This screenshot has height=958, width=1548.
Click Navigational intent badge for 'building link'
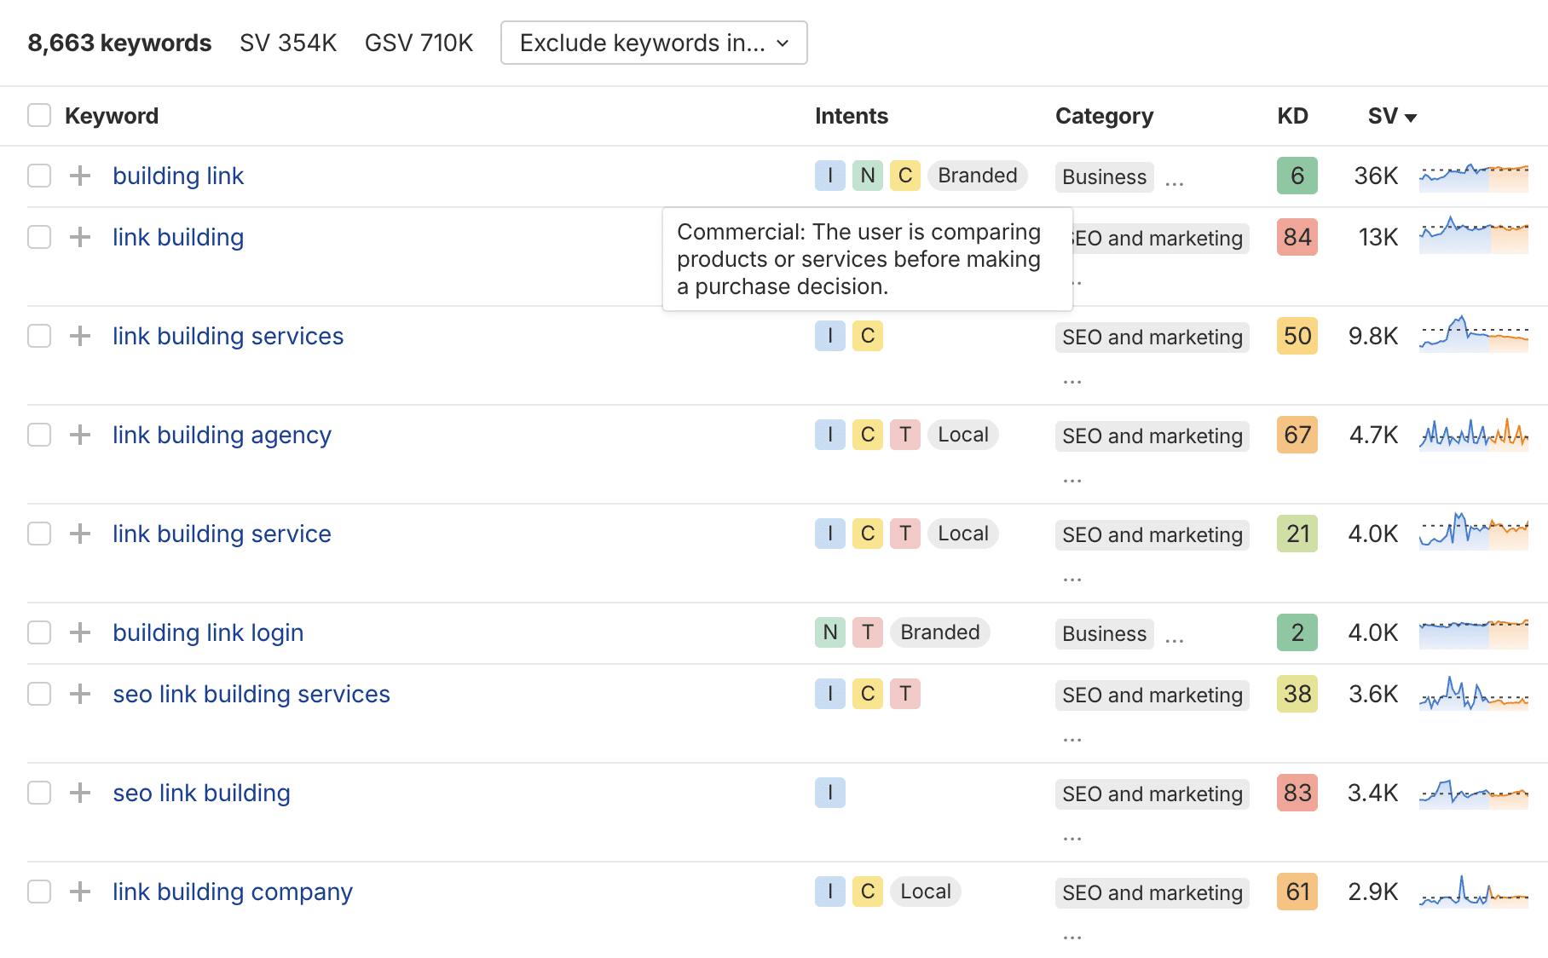click(x=868, y=176)
